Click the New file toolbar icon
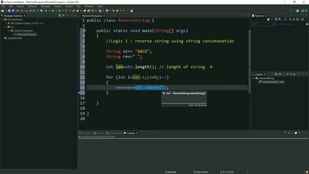 [x=2, y=11]
